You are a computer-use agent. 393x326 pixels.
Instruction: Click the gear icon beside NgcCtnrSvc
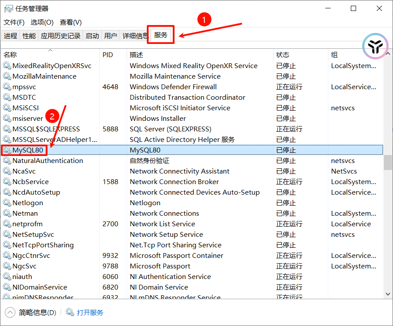pos(7,255)
